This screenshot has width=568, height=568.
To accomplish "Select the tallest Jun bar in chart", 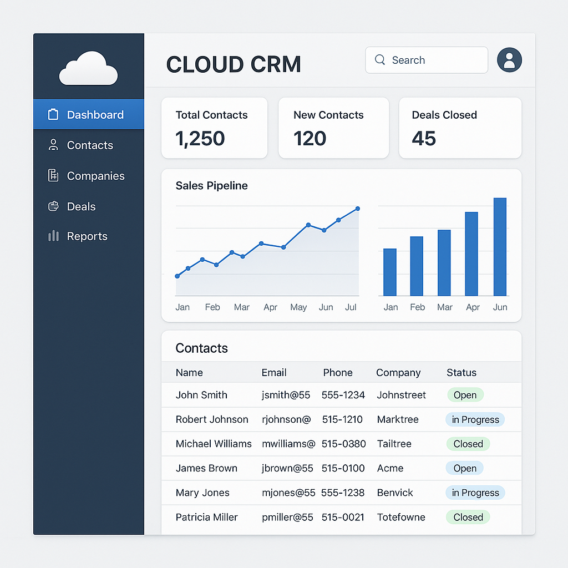I will (x=500, y=247).
